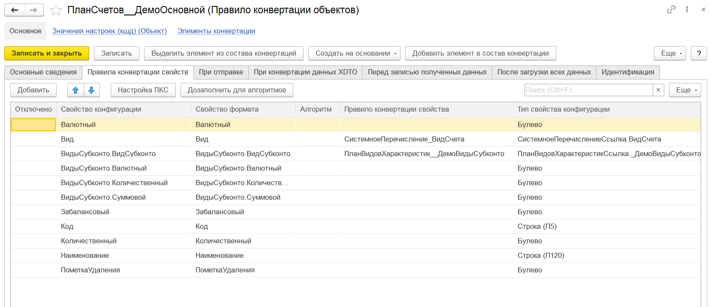Screen dimensions: 711x307
Task: Clear the search field with the X button
Action: click(x=658, y=90)
